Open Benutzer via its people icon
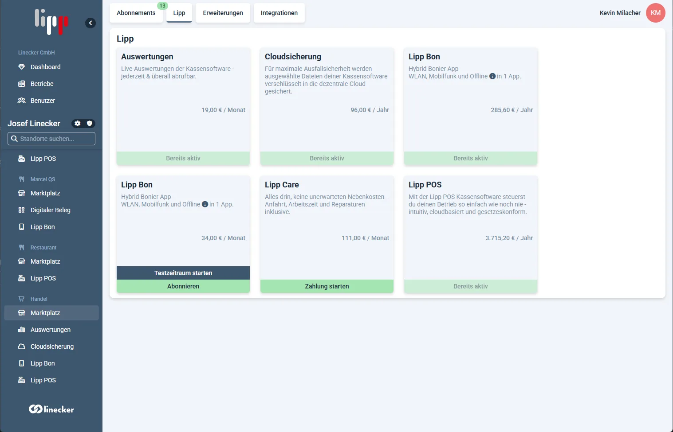This screenshot has width=673, height=432. point(21,101)
